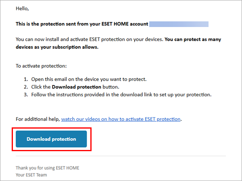Click the "Hello," greeting text

point(23,8)
